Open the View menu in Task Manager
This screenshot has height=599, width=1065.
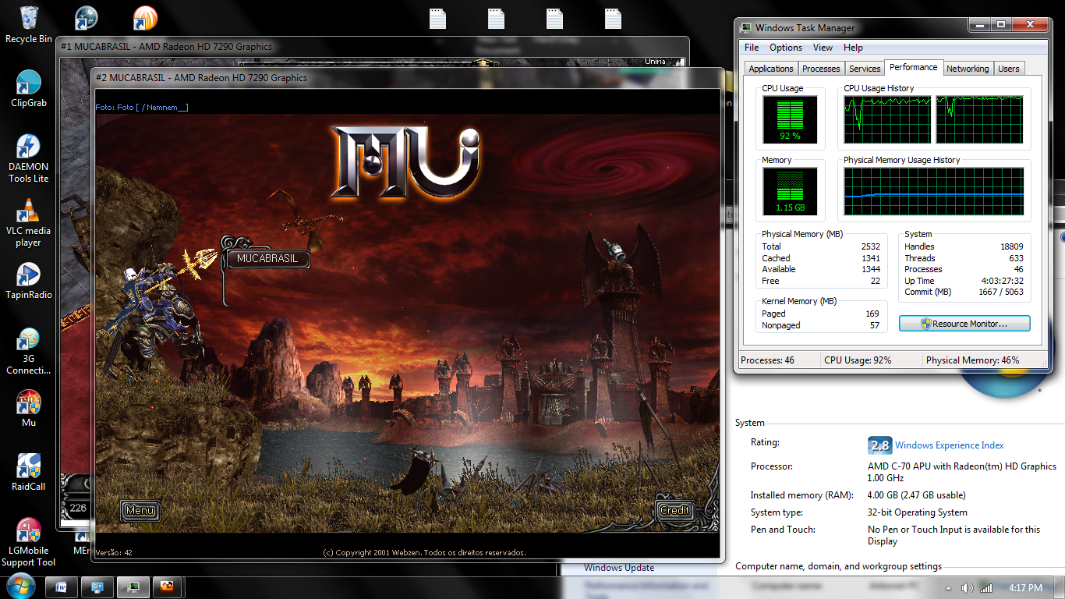tap(823, 48)
